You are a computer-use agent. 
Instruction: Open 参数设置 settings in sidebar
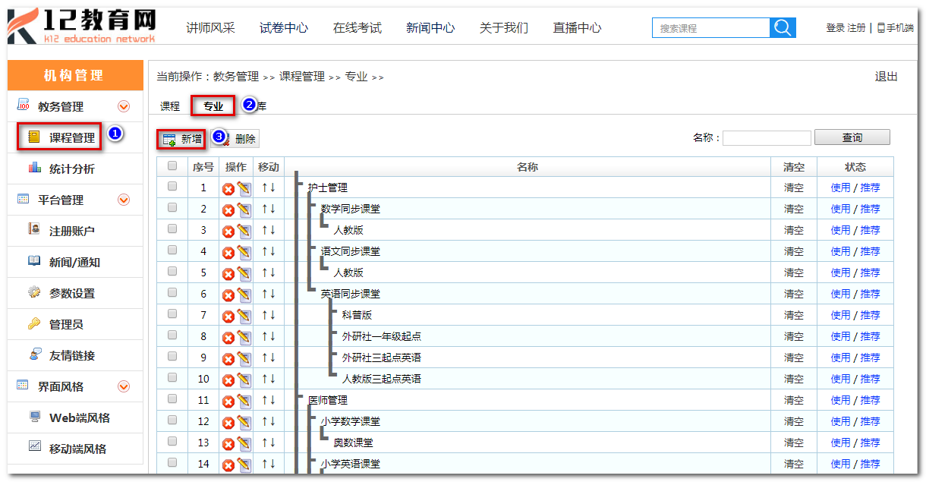coord(71,294)
